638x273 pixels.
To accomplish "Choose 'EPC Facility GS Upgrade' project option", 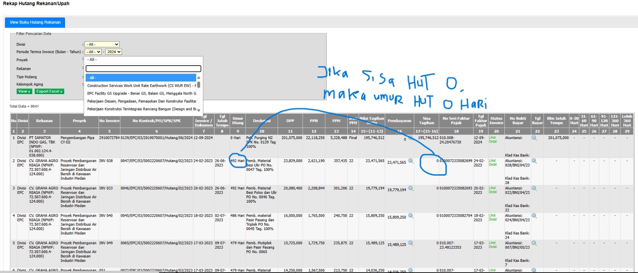I will tap(141, 94).
